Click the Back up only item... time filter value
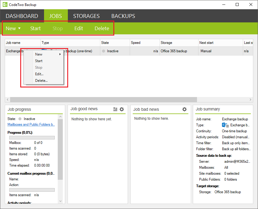This screenshot has height=209, width=258. coord(236,143)
